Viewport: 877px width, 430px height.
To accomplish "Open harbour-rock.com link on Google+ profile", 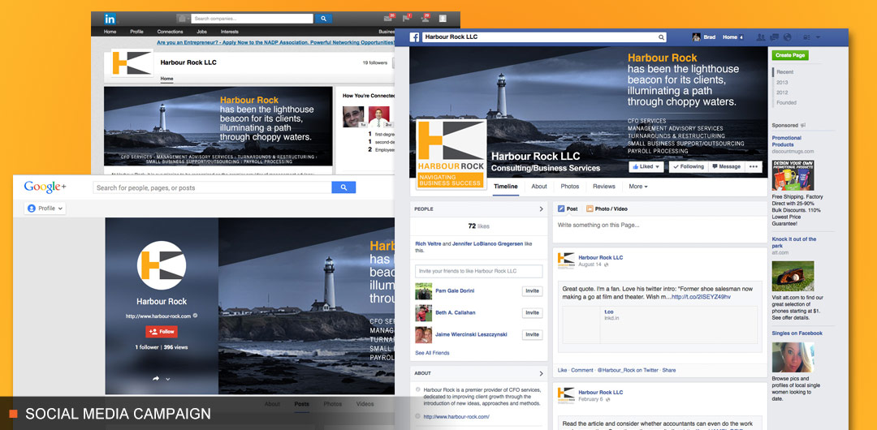I will point(158,316).
